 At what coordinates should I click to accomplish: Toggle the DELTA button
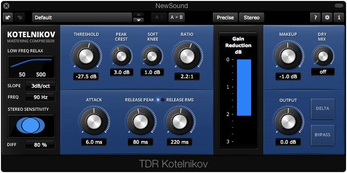coord(323,108)
